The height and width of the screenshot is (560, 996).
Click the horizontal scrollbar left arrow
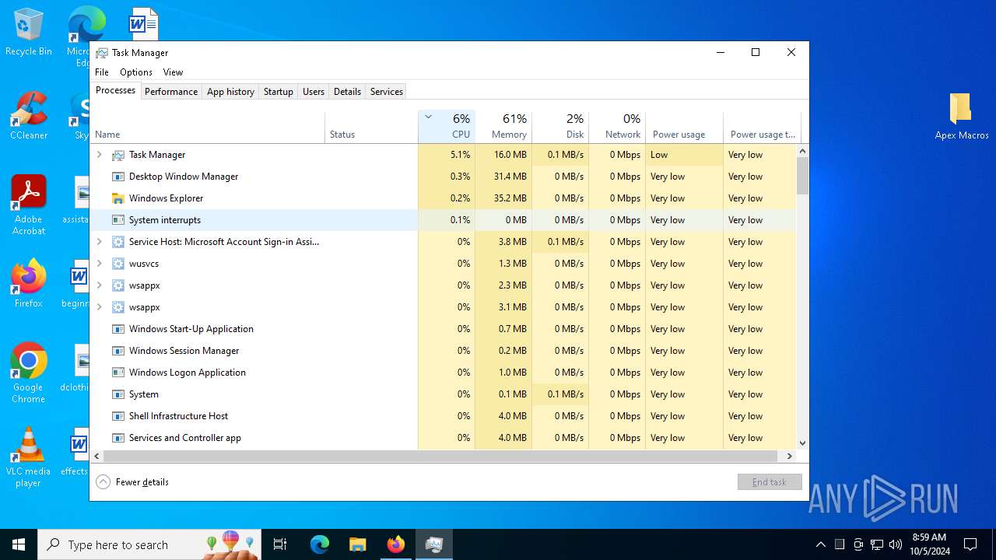click(97, 457)
